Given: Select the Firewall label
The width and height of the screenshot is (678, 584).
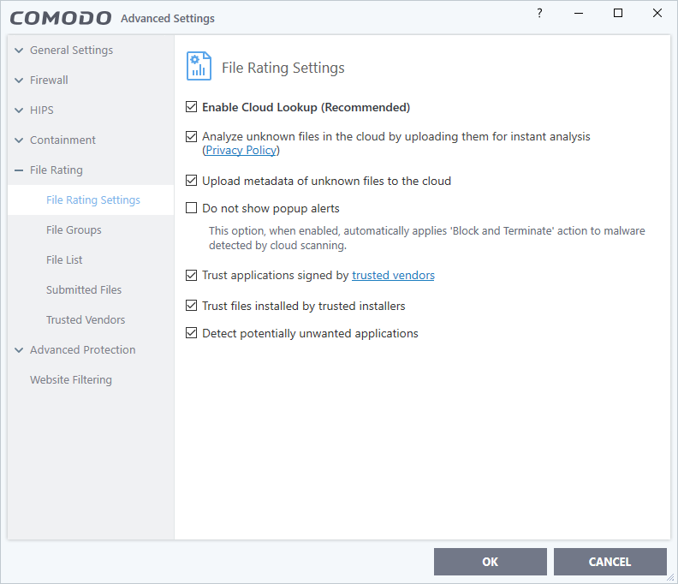Looking at the screenshot, I should (x=49, y=80).
